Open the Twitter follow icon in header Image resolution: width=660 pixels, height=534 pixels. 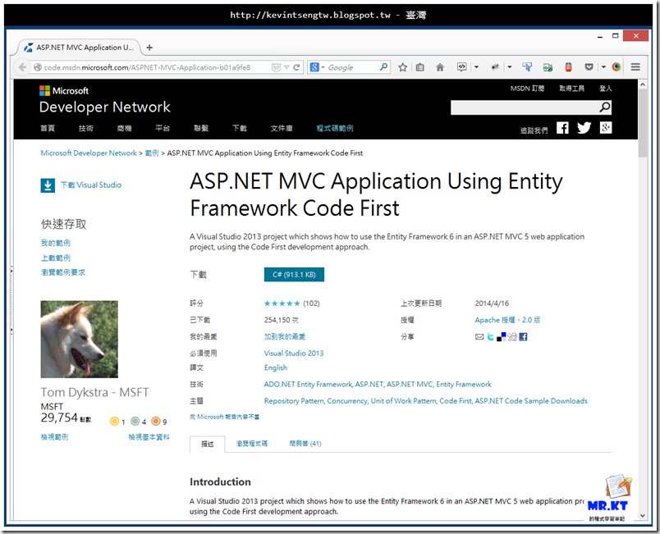[584, 128]
